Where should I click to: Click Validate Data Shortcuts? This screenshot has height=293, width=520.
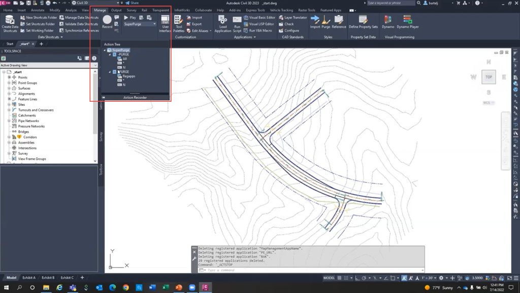point(79,24)
